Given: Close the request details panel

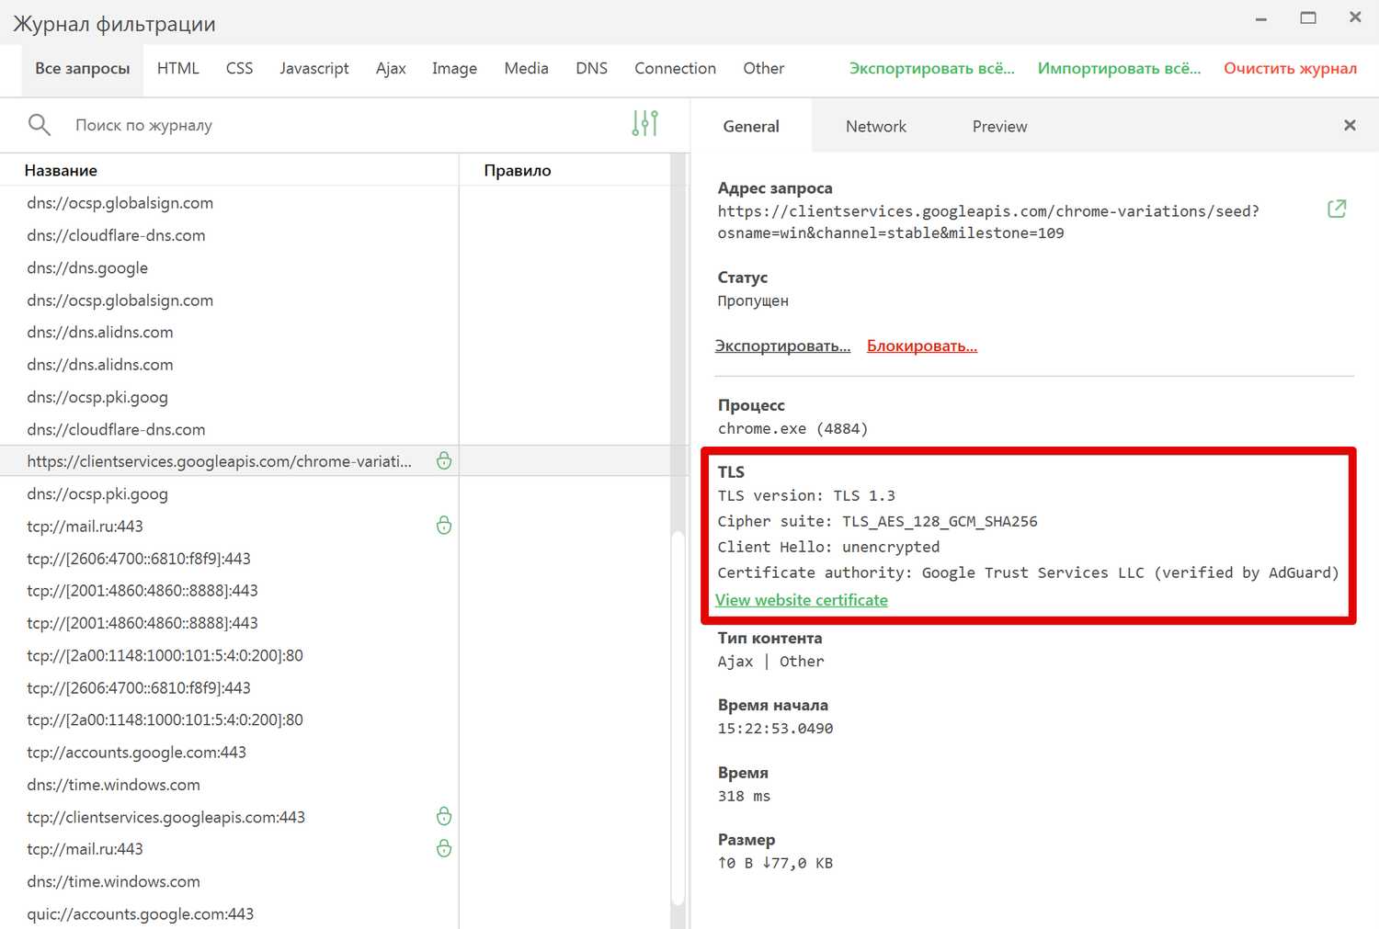Looking at the screenshot, I should pyautogui.click(x=1350, y=126).
